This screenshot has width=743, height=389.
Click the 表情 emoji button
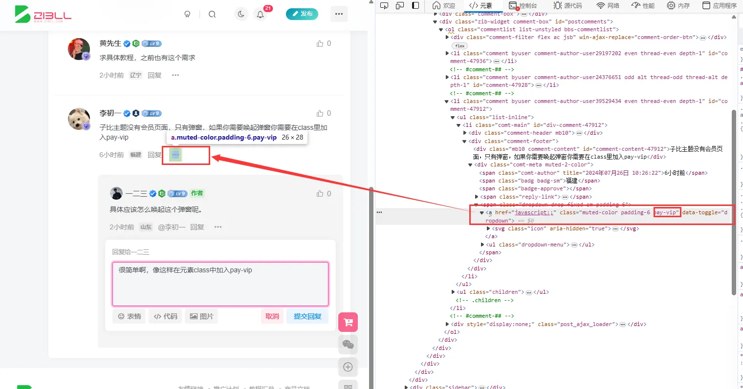pos(130,316)
